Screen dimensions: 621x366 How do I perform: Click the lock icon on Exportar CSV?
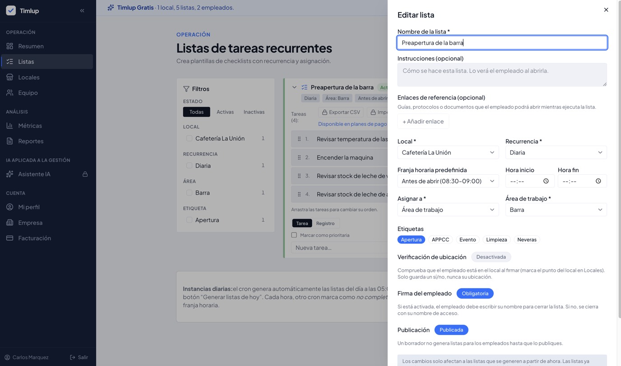click(x=324, y=112)
